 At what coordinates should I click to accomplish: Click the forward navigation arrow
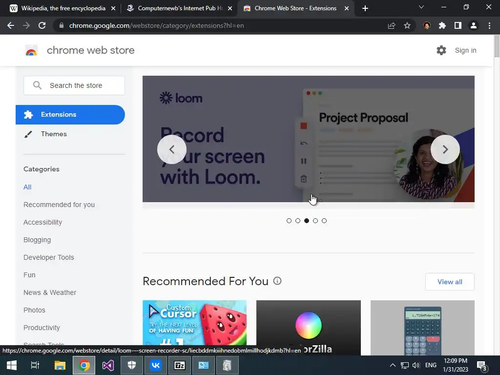click(x=26, y=25)
